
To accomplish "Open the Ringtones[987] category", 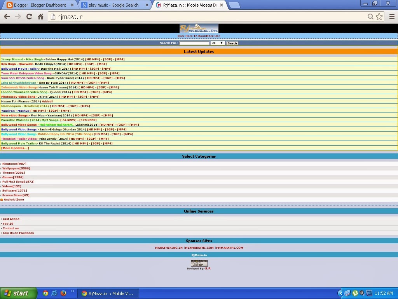I will (x=14, y=164).
